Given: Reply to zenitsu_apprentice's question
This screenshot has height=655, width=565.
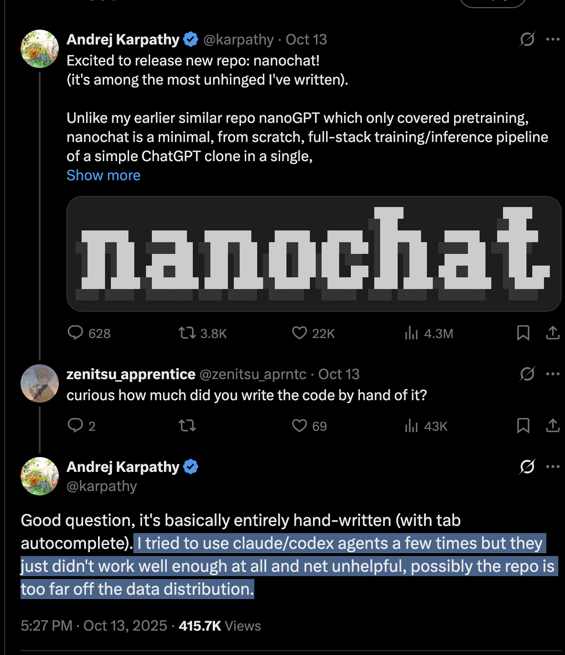Looking at the screenshot, I should click(76, 426).
